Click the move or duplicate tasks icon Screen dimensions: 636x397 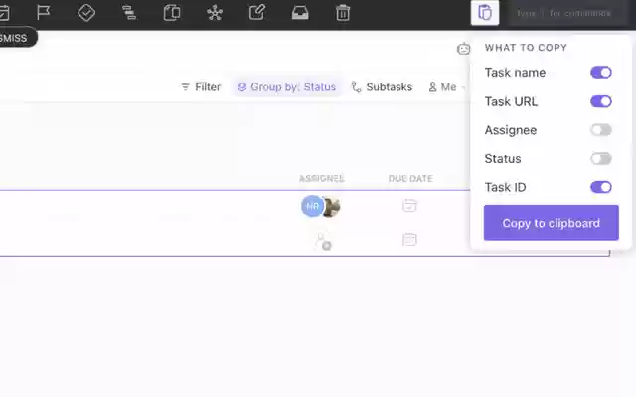(x=172, y=13)
